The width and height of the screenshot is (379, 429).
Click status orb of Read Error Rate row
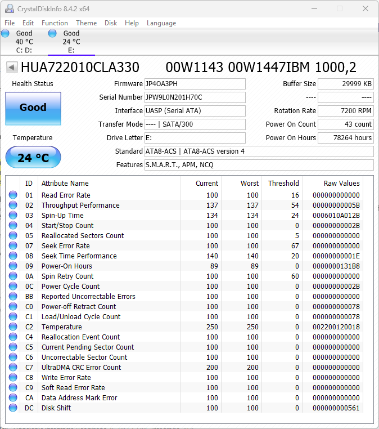[13, 195]
